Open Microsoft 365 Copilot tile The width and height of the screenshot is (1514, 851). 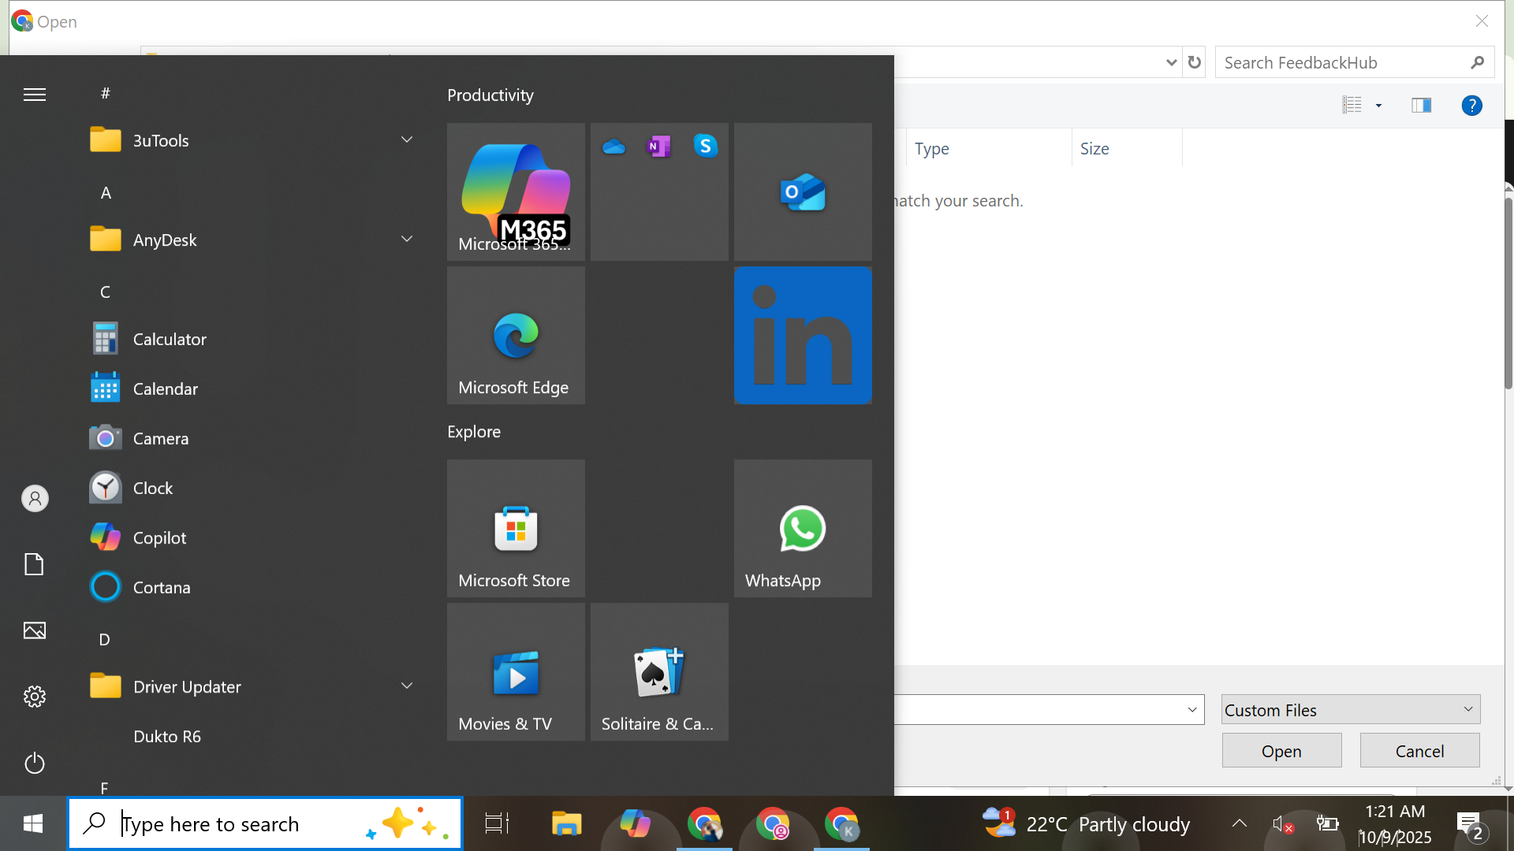(x=516, y=191)
